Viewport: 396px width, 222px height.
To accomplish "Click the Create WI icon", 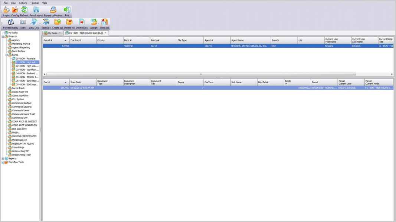I will click(x=58, y=22).
